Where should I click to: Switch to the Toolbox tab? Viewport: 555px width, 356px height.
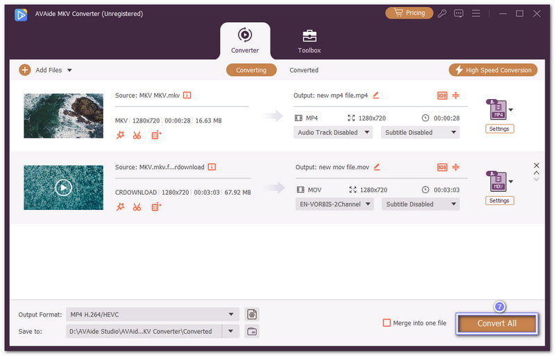(x=309, y=41)
